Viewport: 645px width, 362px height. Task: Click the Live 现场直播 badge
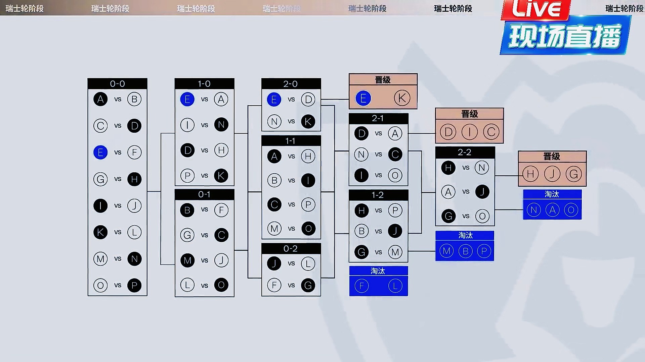tap(566, 27)
